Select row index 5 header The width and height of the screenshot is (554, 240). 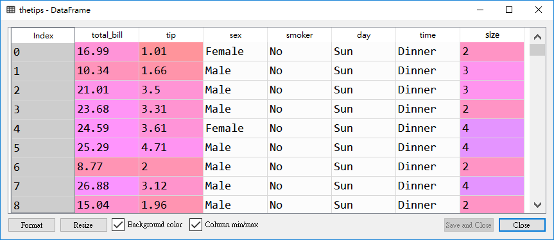pyautogui.click(x=43, y=147)
